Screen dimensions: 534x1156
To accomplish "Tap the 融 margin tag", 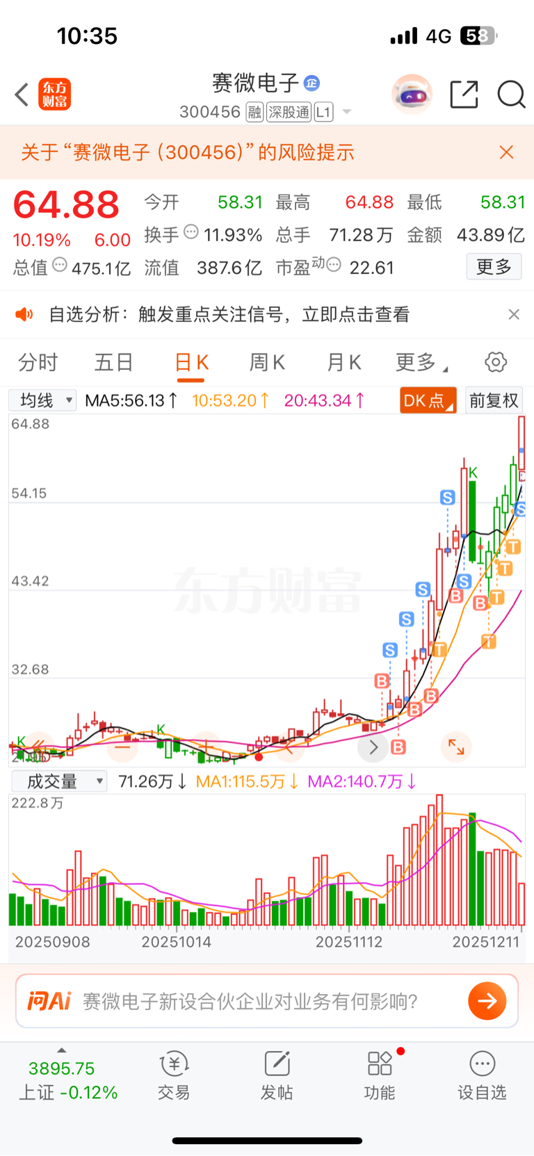I will 254,112.
